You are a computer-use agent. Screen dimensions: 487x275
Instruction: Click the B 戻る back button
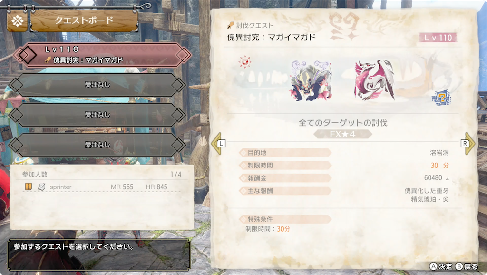[x=467, y=266]
